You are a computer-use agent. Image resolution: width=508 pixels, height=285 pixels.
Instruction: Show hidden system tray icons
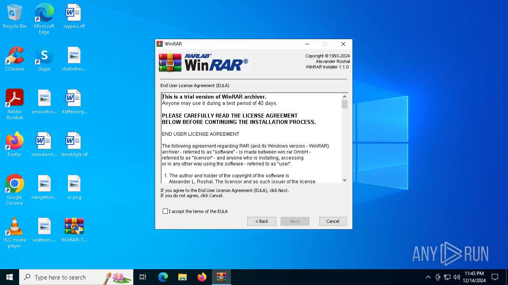pyautogui.click(x=428, y=277)
